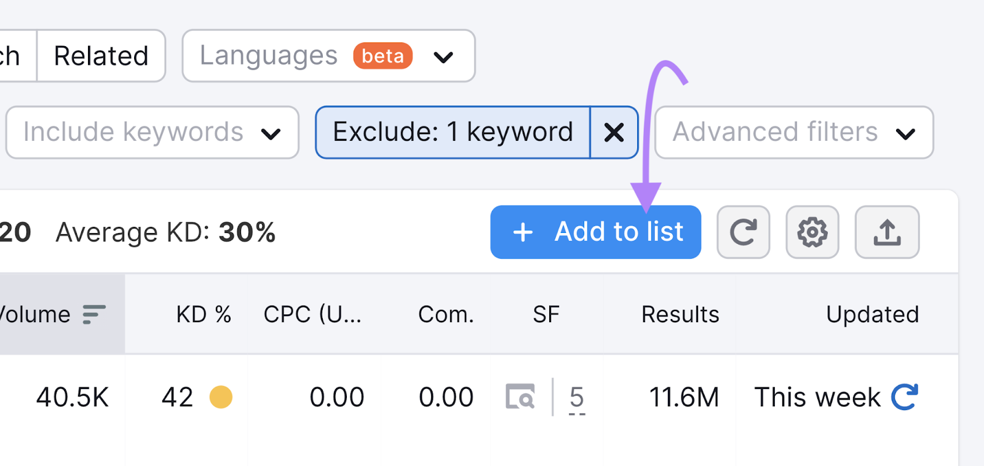Open the SERP features count link showing 5
This screenshot has height=466, width=984.
coord(576,397)
